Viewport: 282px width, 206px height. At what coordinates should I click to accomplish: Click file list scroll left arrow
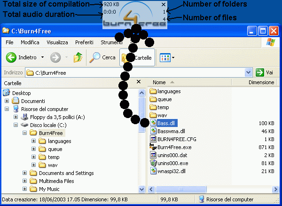(151, 189)
